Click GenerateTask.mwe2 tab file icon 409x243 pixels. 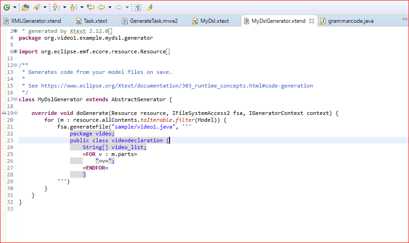click(125, 21)
